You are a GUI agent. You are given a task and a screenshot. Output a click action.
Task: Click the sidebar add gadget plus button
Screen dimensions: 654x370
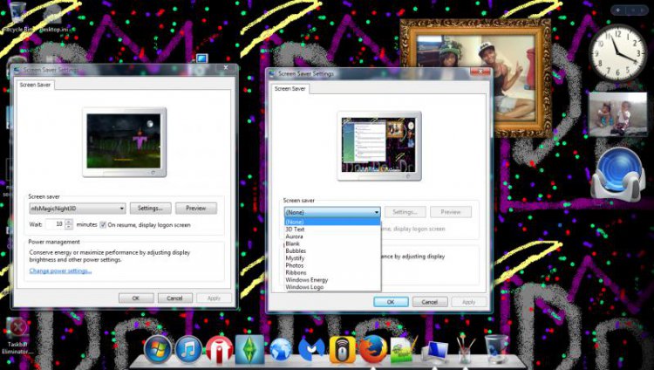617,10
